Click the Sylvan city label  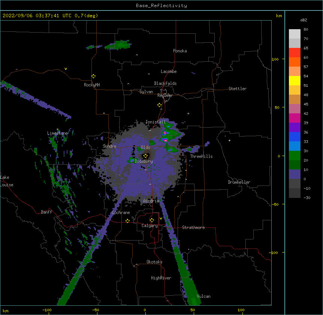tap(146, 92)
